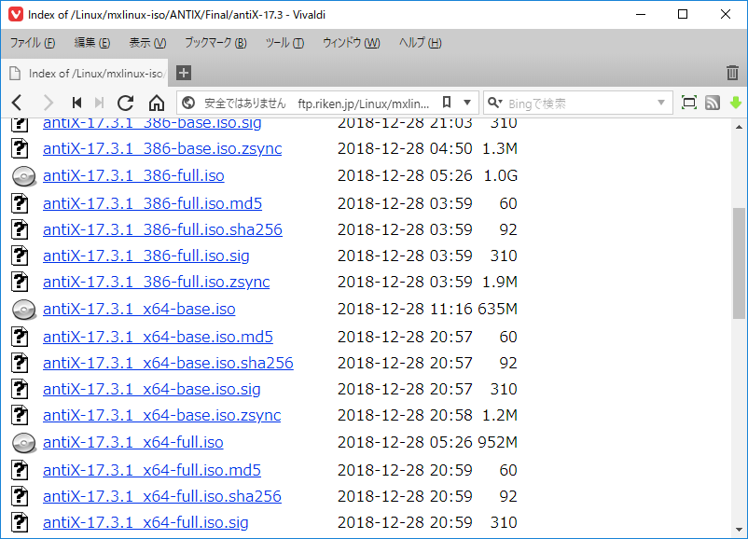Open the 編集 (E) menu
Image resolution: width=748 pixels, height=539 pixels.
[x=92, y=43]
